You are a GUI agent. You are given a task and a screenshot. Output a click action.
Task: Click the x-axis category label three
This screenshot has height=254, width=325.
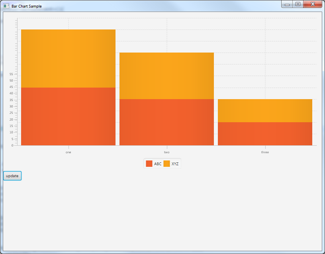point(265,152)
